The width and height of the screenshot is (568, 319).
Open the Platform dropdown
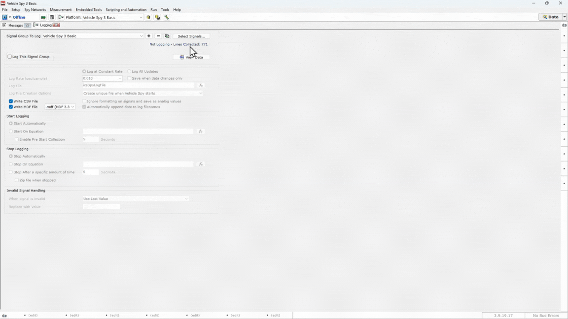point(141,17)
